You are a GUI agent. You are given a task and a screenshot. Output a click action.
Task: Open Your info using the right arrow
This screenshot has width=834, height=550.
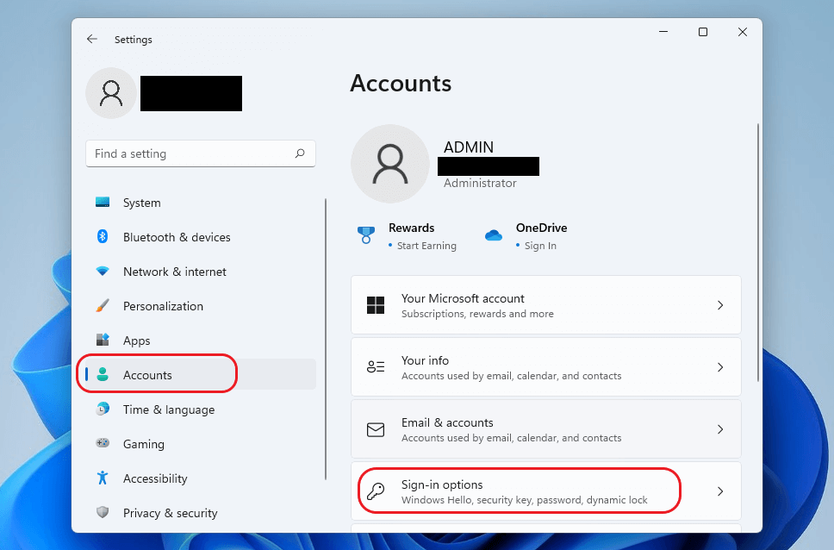coord(720,366)
